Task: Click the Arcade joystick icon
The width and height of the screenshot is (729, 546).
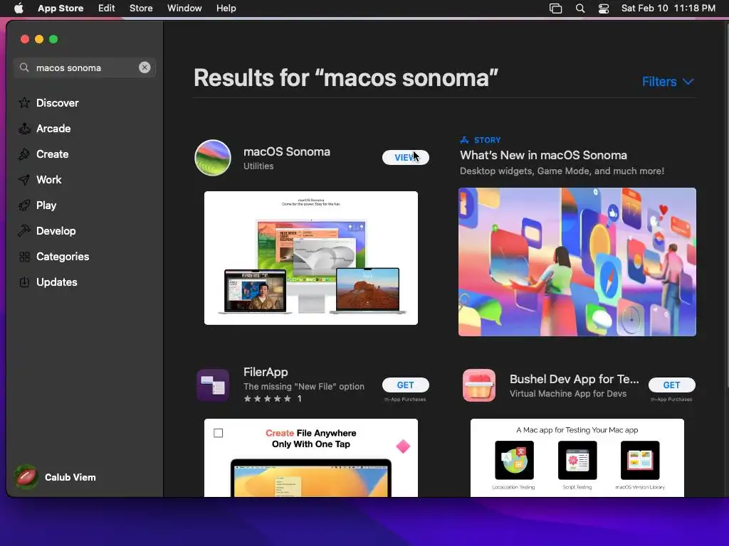Action: (x=24, y=129)
